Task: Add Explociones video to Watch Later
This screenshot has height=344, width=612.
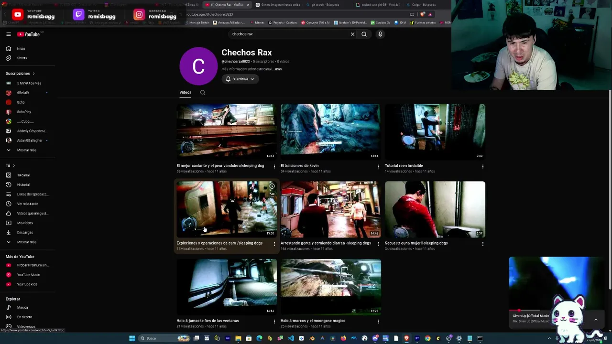Action: 272,186
